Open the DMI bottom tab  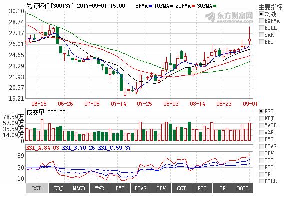coord(120,188)
